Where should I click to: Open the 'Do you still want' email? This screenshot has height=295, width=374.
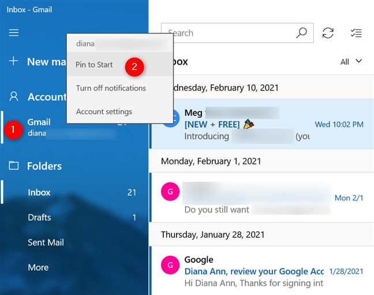[x=261, y=197]
